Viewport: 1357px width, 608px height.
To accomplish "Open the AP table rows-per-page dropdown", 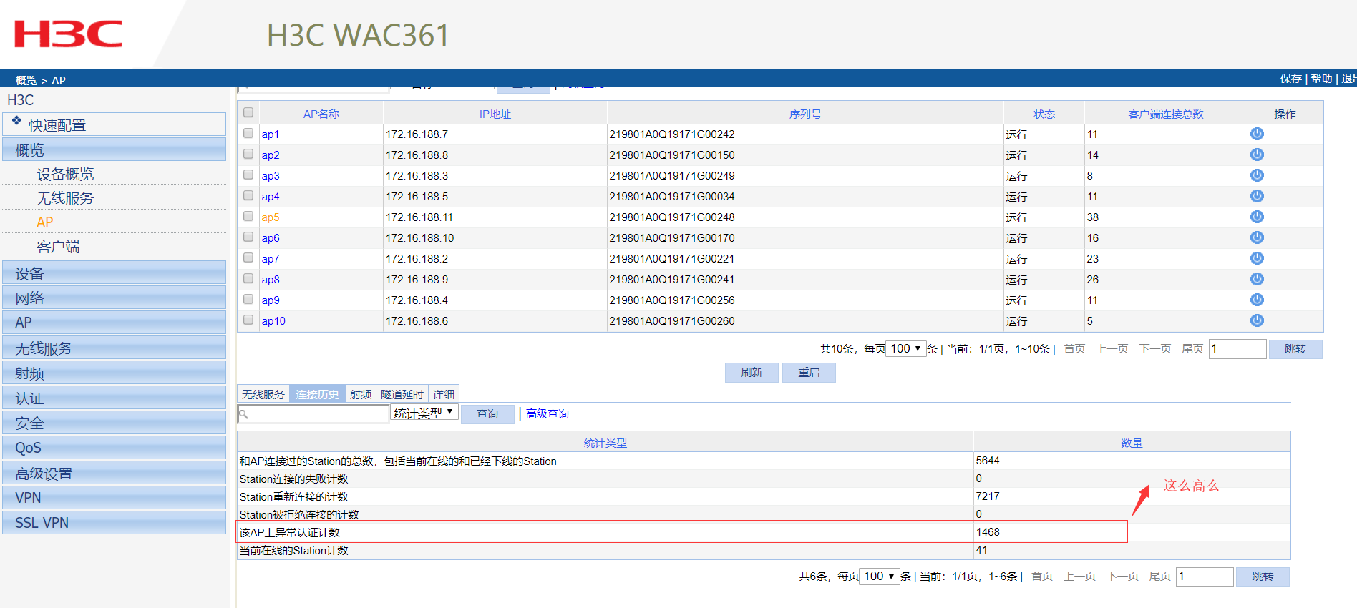I will (906, 348).
